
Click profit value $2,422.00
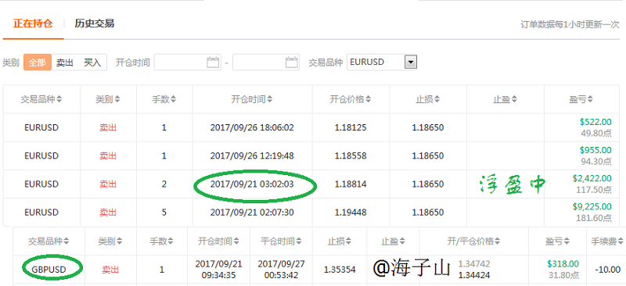point(592,178)
